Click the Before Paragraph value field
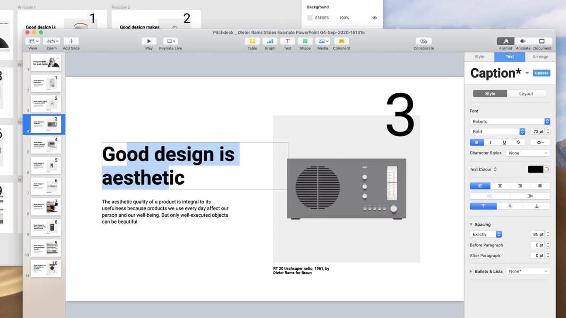The height and width of the screenshot is (318, 566). click(x=537, y=245)
